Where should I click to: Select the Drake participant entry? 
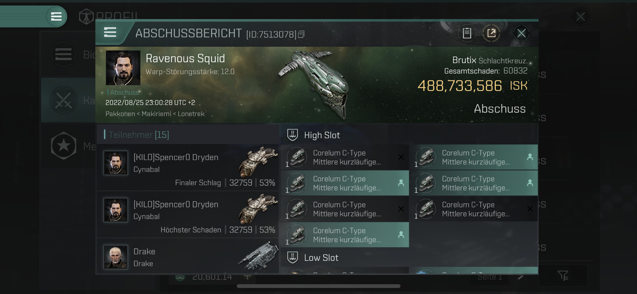(x=188, y=257)
